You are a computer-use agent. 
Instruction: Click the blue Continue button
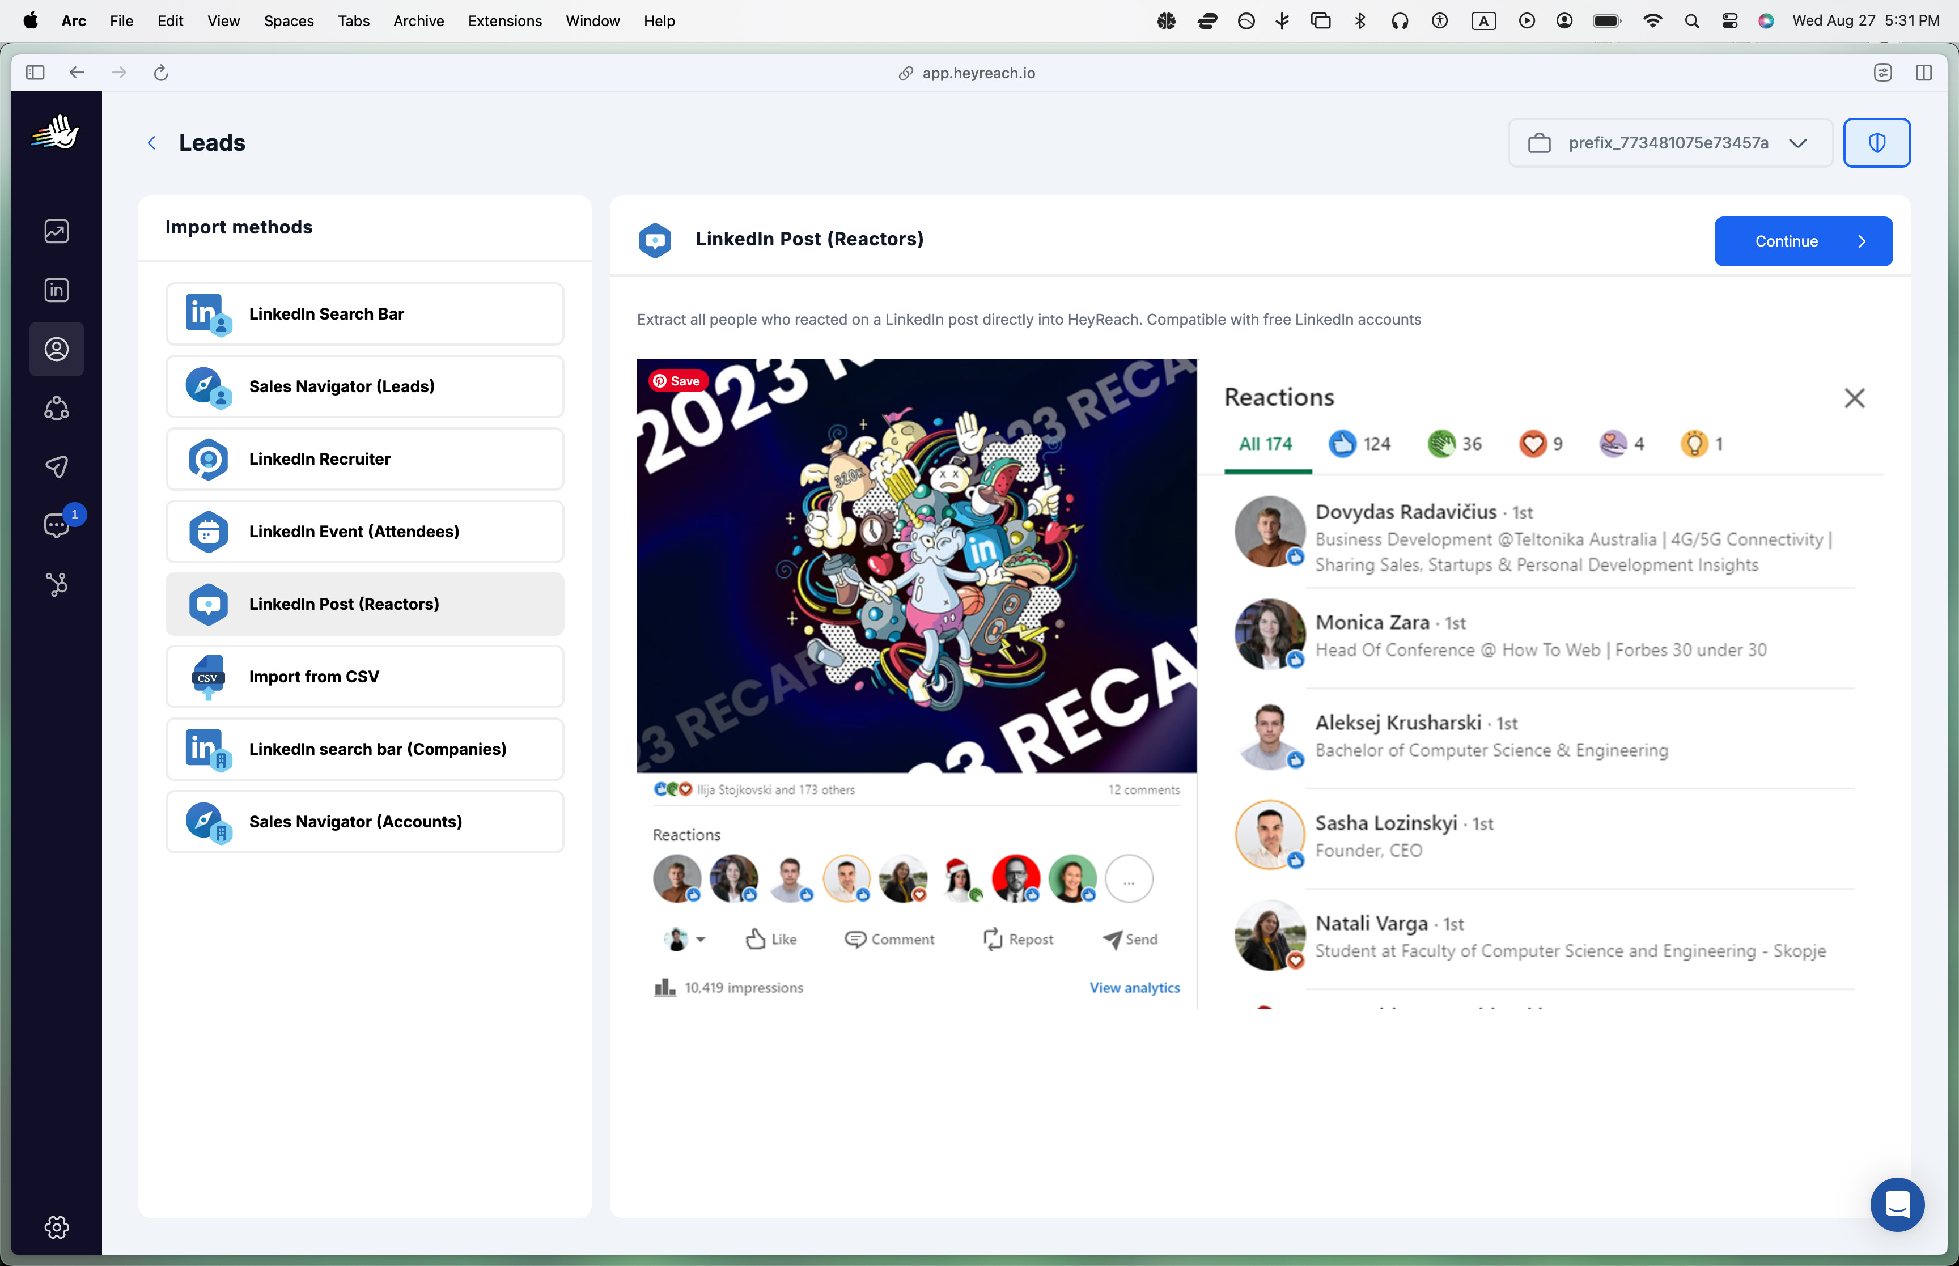click(1803, 241)
